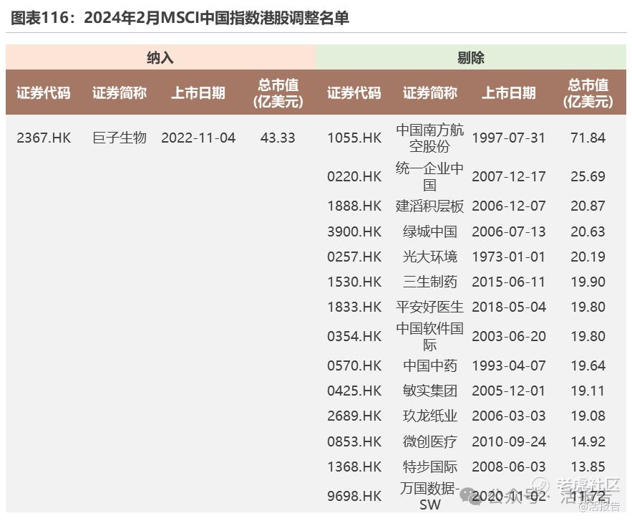Image resolution: width=632 pixels, height=521 pixels.
Task: Select listing date 2003-06-20
Action: [x=509, y=336]
